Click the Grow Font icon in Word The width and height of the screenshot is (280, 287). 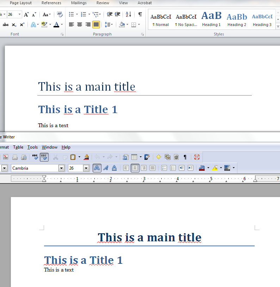(26, 14)
